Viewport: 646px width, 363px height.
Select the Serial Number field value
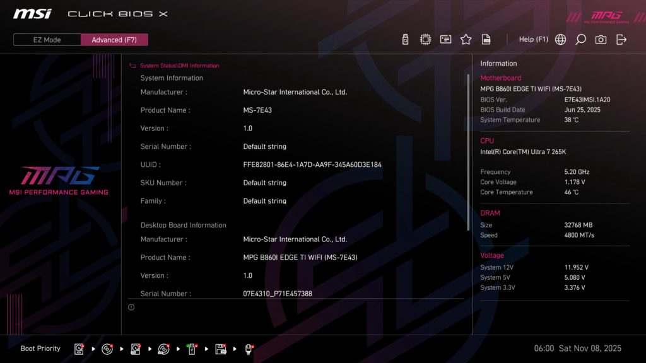click(x=266, y=146)
